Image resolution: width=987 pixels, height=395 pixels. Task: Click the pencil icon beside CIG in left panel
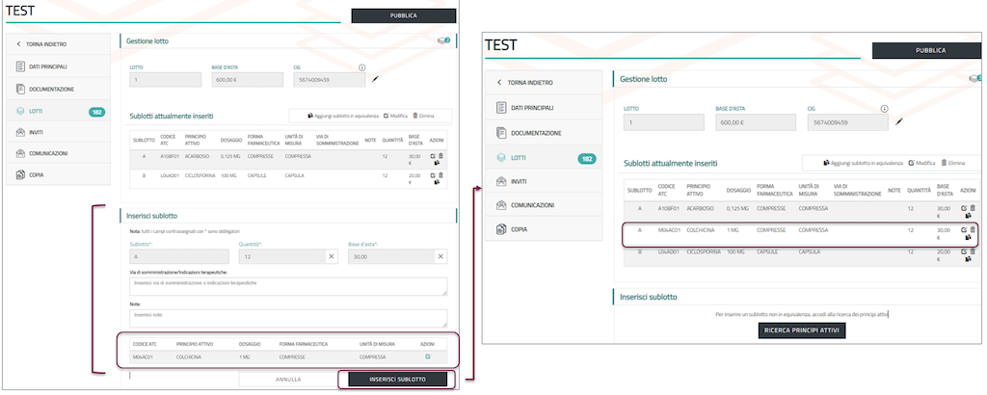376,79
